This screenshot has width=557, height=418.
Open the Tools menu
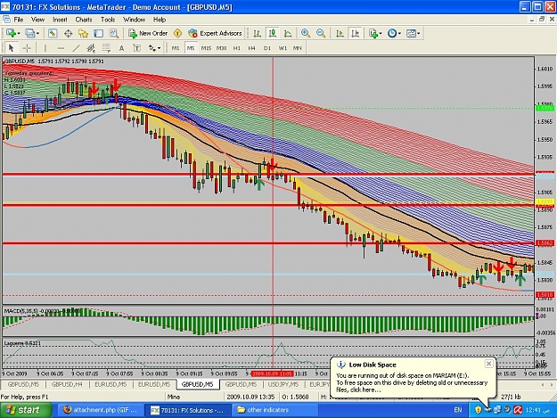pos(108,20)
